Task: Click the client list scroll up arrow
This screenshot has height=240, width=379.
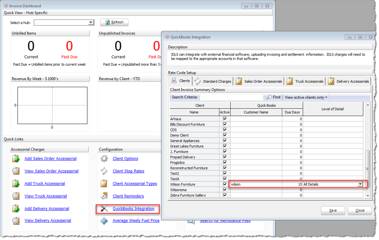Action: (x=368, y=105)
